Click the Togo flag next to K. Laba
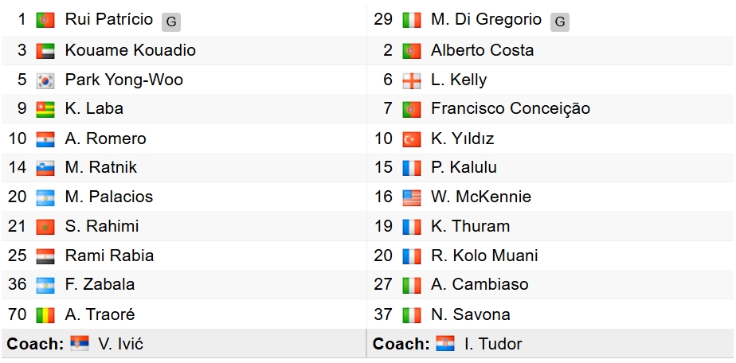Screen dimensions: 736x363 (45, 109)
